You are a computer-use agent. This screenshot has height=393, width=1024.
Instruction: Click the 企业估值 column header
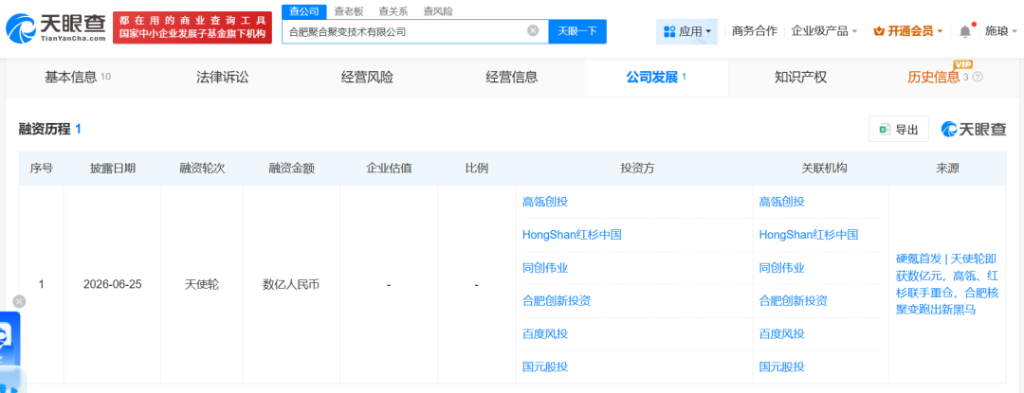(389, 169)
